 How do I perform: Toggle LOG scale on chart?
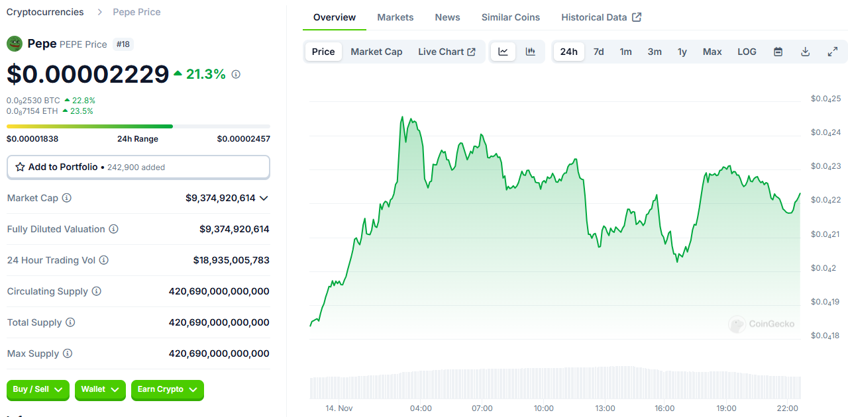(x=747, y=52)
